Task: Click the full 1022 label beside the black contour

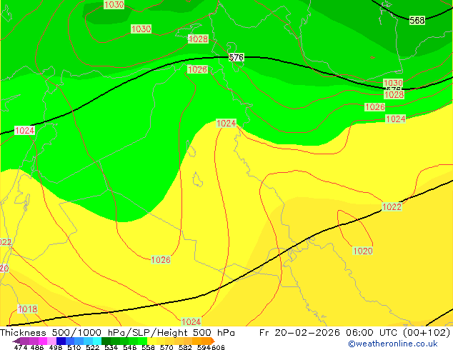Action: 392,206
